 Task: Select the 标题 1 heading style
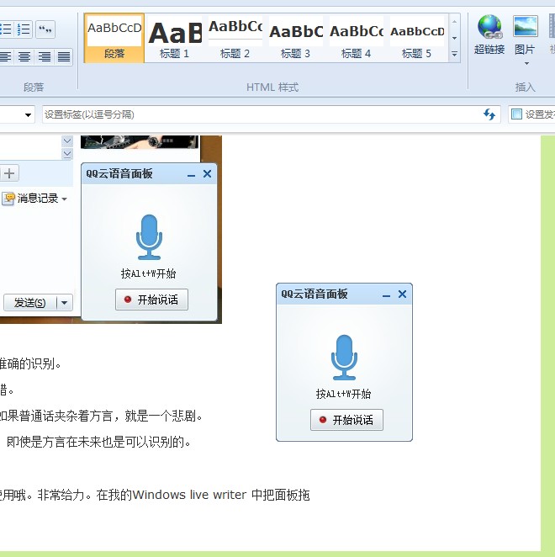[175, 38]
